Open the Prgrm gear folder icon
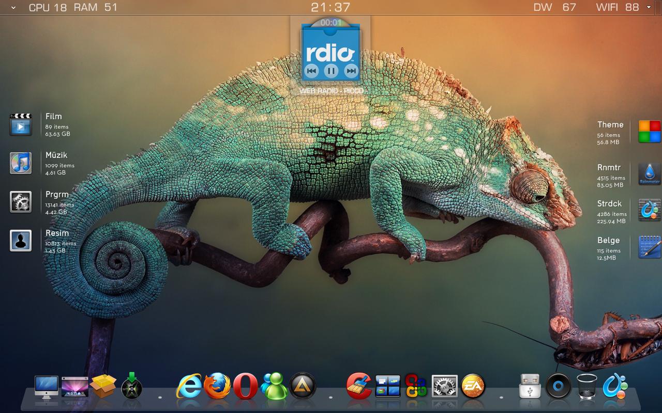 (x=21, y=202)
